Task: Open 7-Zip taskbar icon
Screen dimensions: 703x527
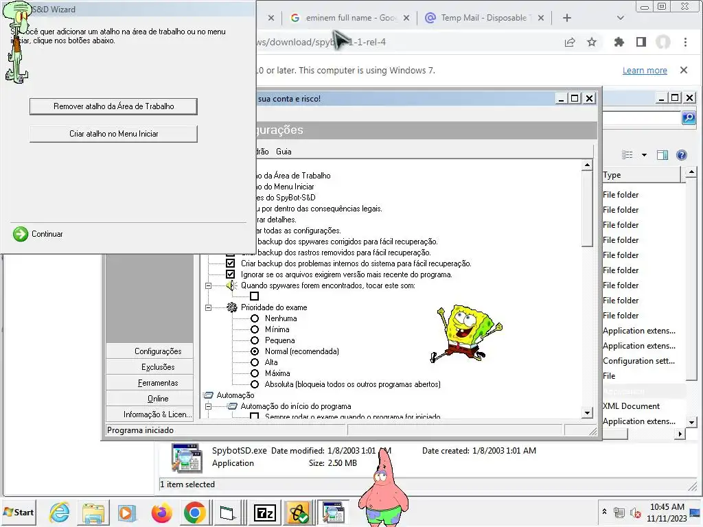Action: pyautogui.click(x=264, y=513)
